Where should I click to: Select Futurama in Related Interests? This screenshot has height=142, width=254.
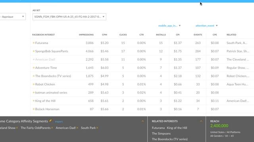[158, 128]
